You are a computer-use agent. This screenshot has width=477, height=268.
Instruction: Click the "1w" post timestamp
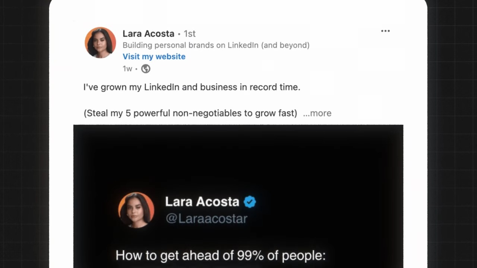coord(127,69)
